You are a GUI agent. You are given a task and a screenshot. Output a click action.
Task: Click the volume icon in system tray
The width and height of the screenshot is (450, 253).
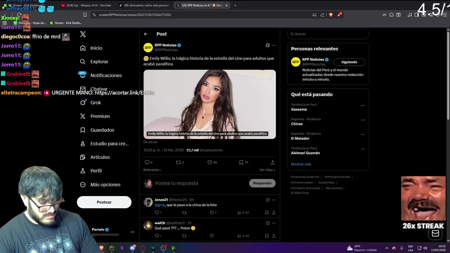(425, 248)
